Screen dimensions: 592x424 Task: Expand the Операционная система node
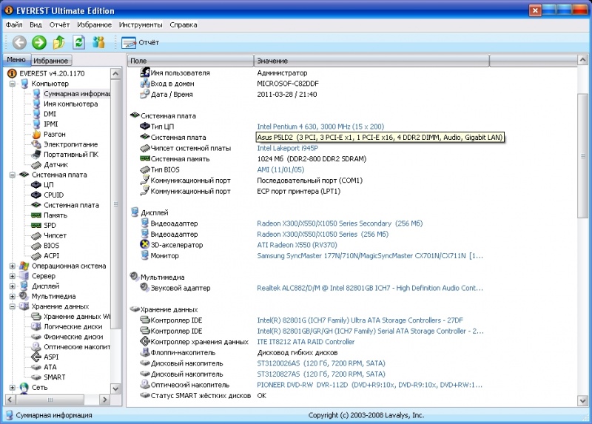pyautogui.click(x=13, y=266)
